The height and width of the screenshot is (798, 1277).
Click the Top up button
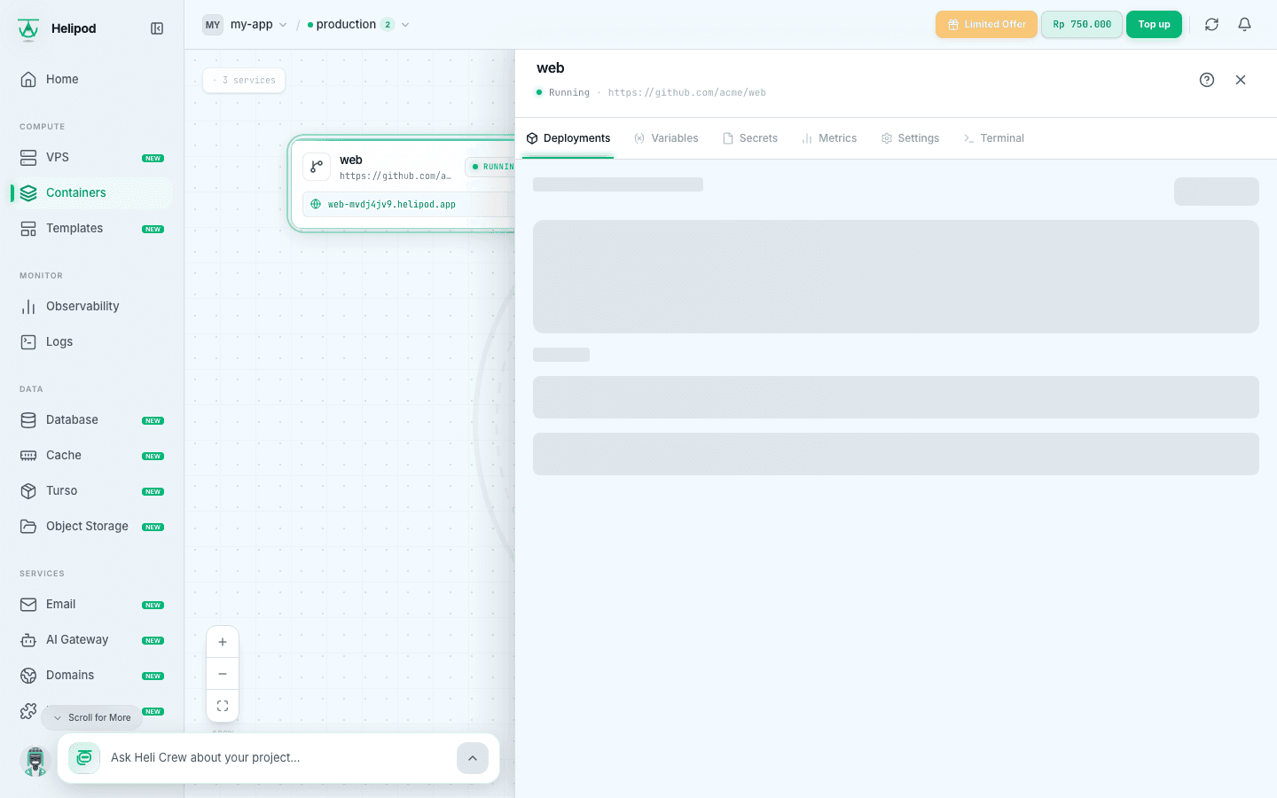(1154, 25)
